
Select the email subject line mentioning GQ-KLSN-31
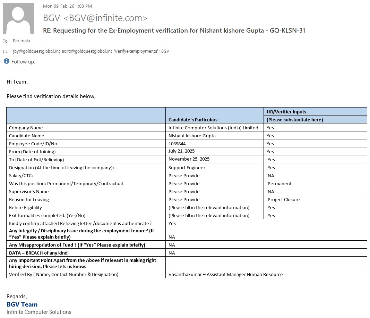coord(174,31)
